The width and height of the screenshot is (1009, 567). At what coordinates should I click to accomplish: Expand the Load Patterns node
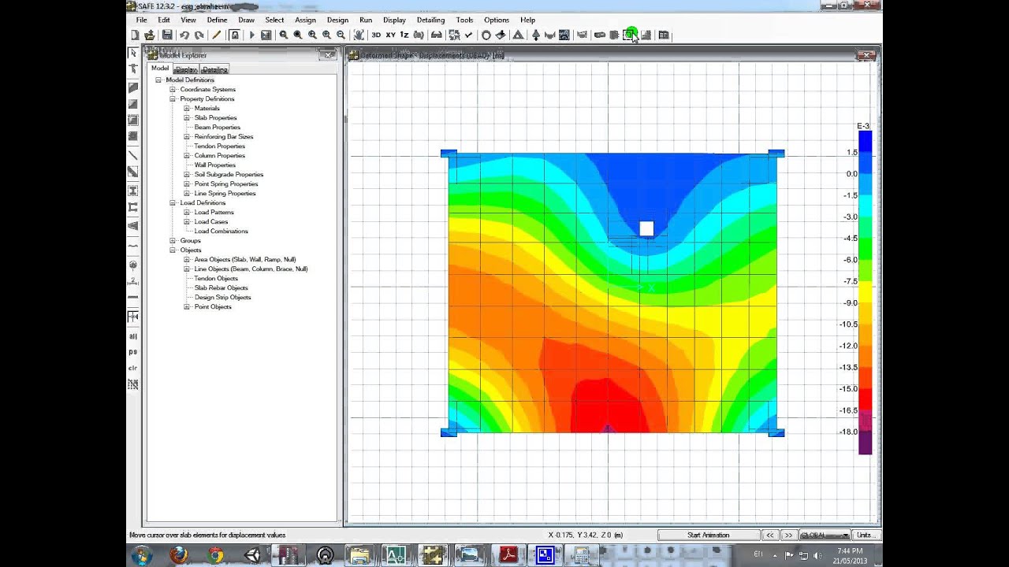point(187,213)
